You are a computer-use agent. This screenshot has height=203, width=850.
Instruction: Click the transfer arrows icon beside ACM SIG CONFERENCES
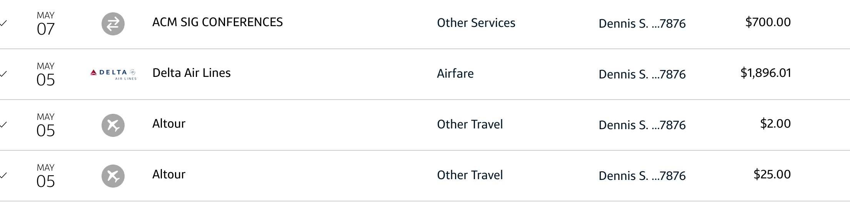[x=113, y=24]
